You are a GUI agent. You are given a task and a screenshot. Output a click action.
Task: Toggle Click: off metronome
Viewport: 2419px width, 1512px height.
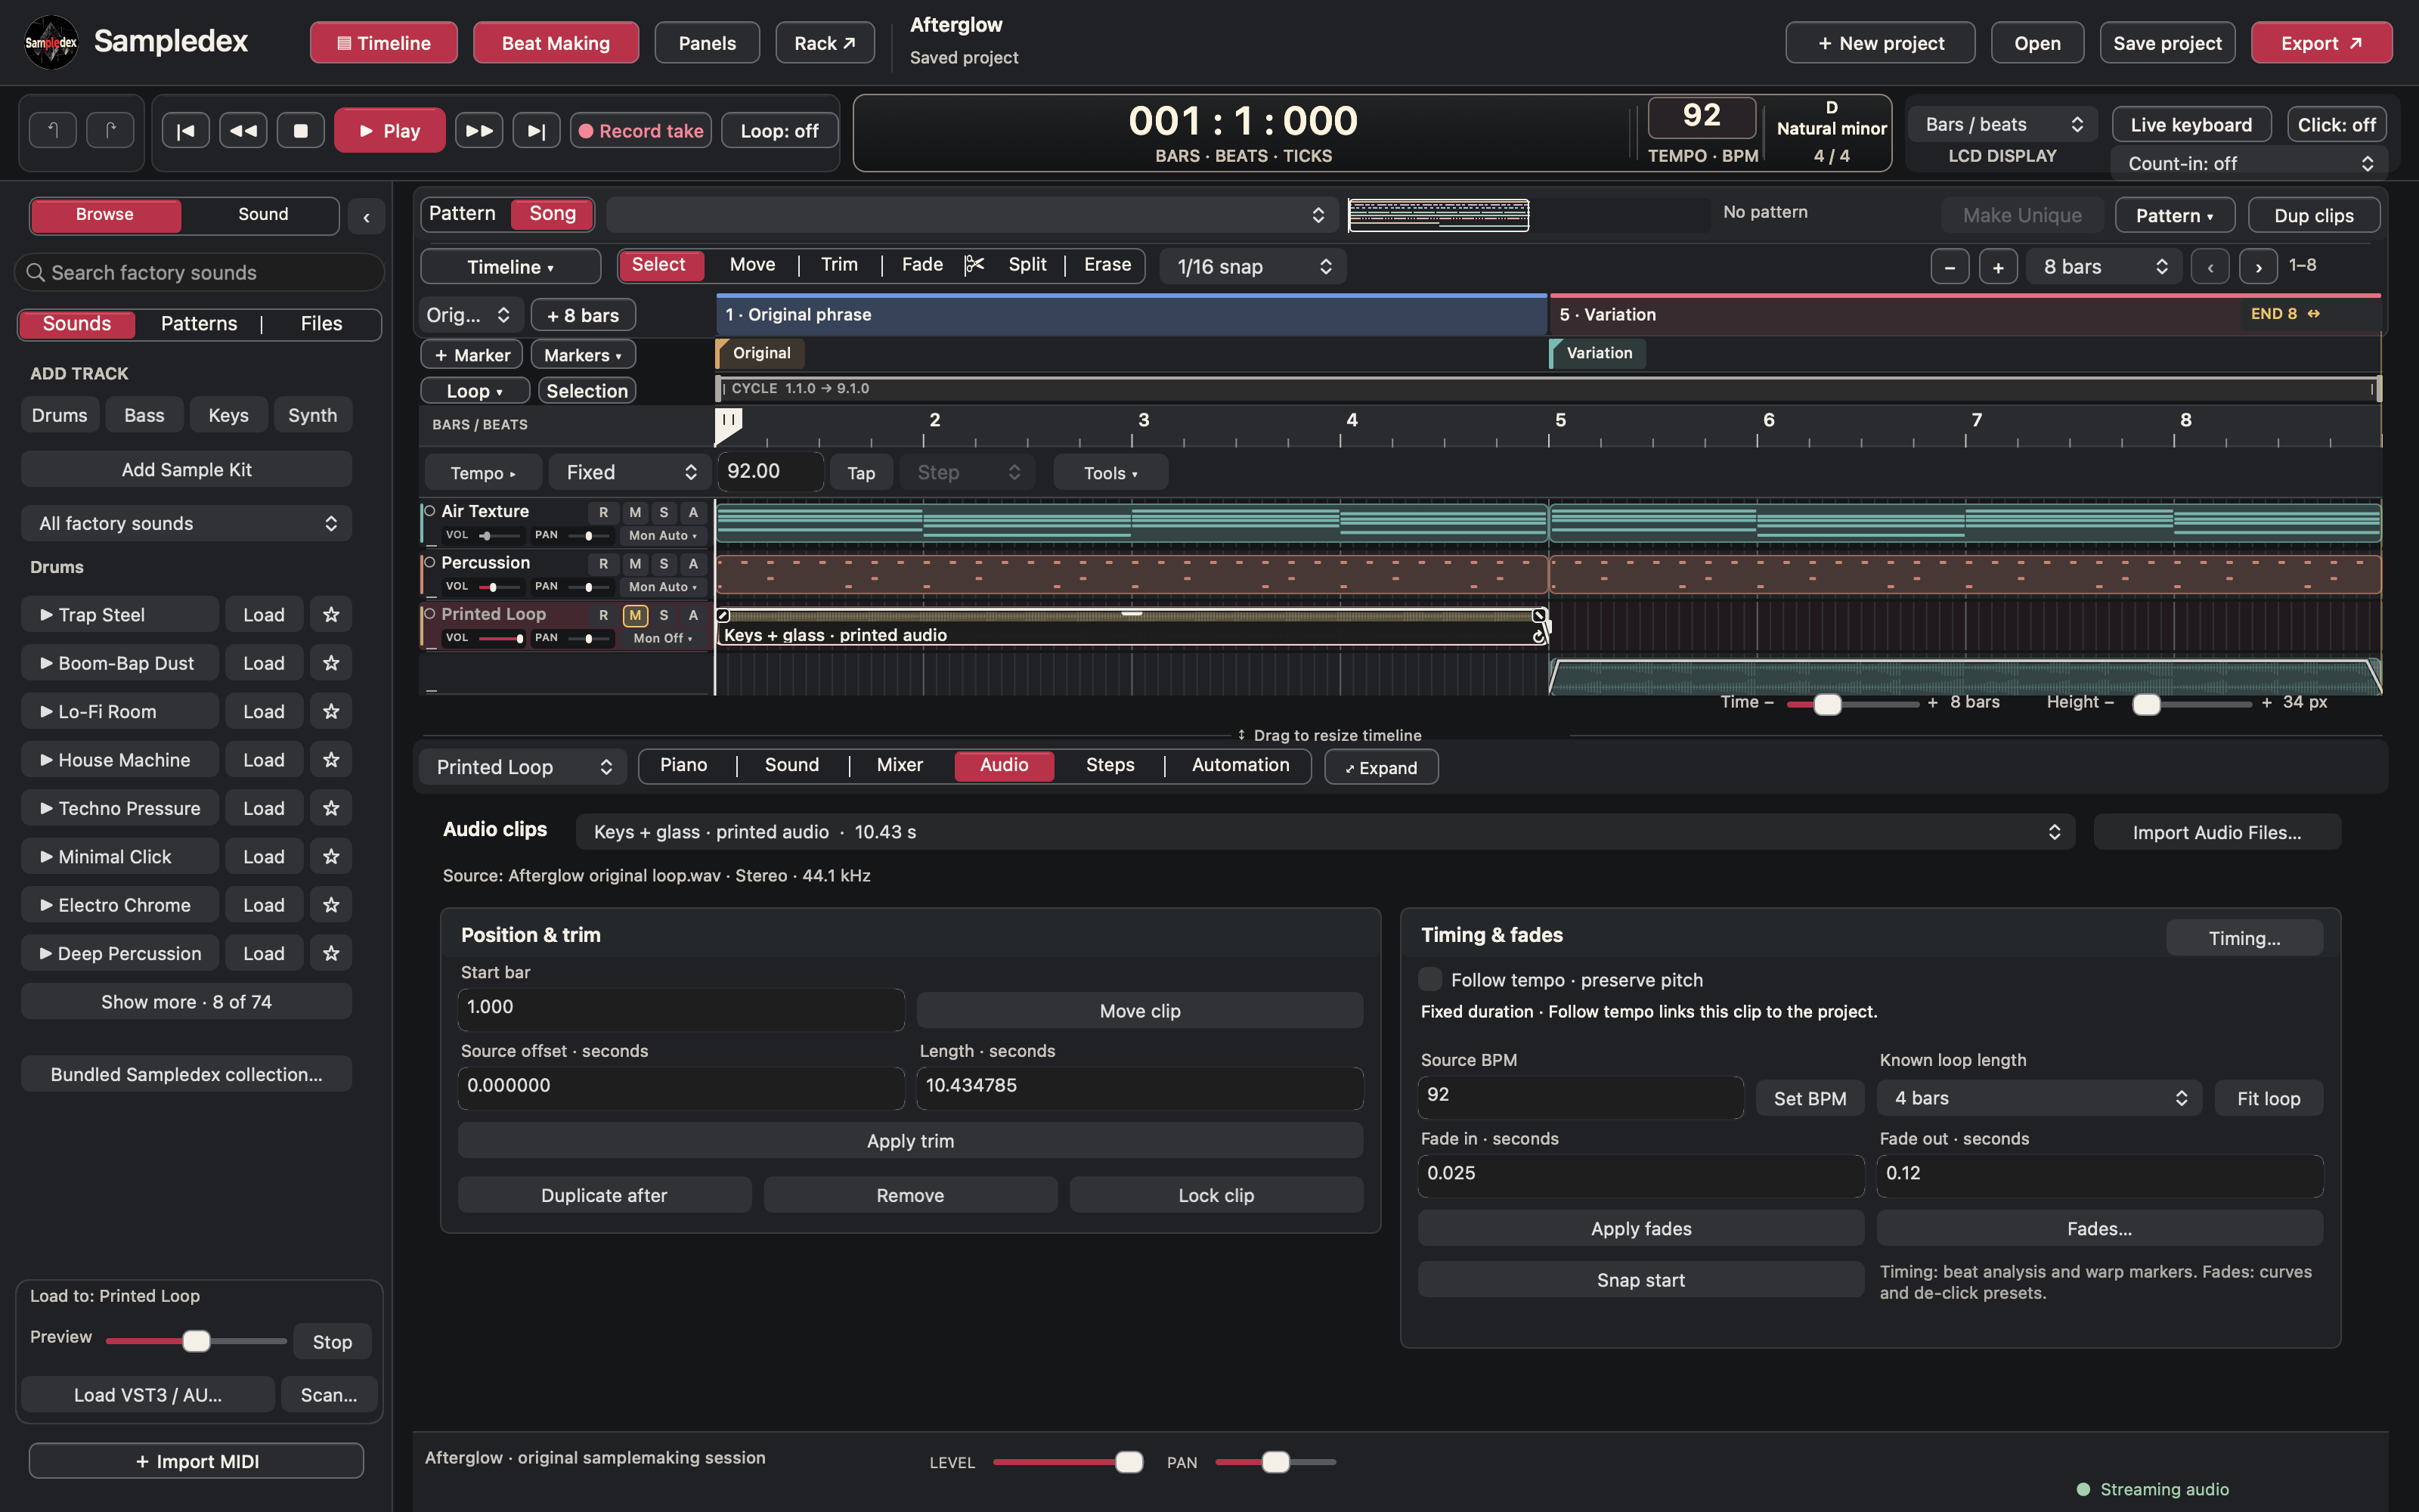(2336, 125)
